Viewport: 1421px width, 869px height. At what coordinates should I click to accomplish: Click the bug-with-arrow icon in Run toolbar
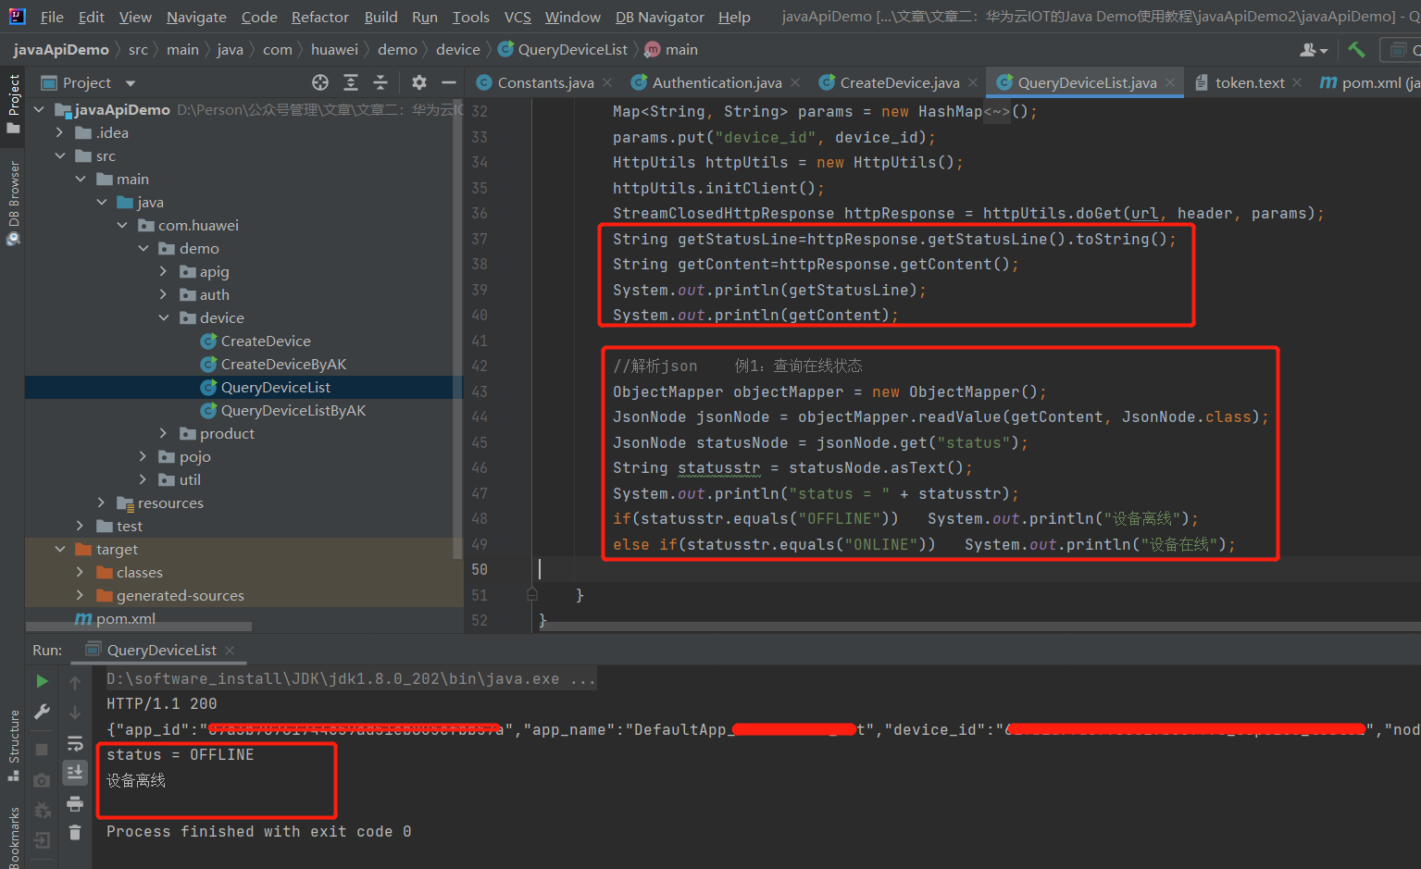(42, 811)
